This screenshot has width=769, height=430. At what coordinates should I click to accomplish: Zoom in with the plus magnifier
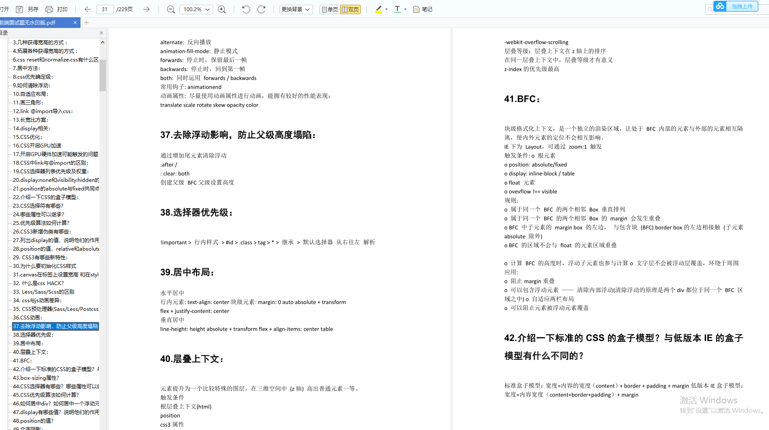[222, 9]
